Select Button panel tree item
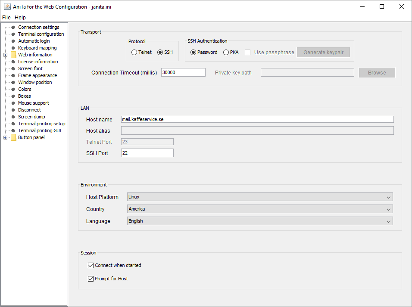The width and height of the screenshot is (412, 307). [31, 137]
